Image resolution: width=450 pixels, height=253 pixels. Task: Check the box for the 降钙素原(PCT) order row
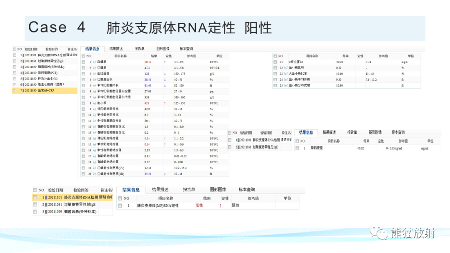(x=14, y=73)
